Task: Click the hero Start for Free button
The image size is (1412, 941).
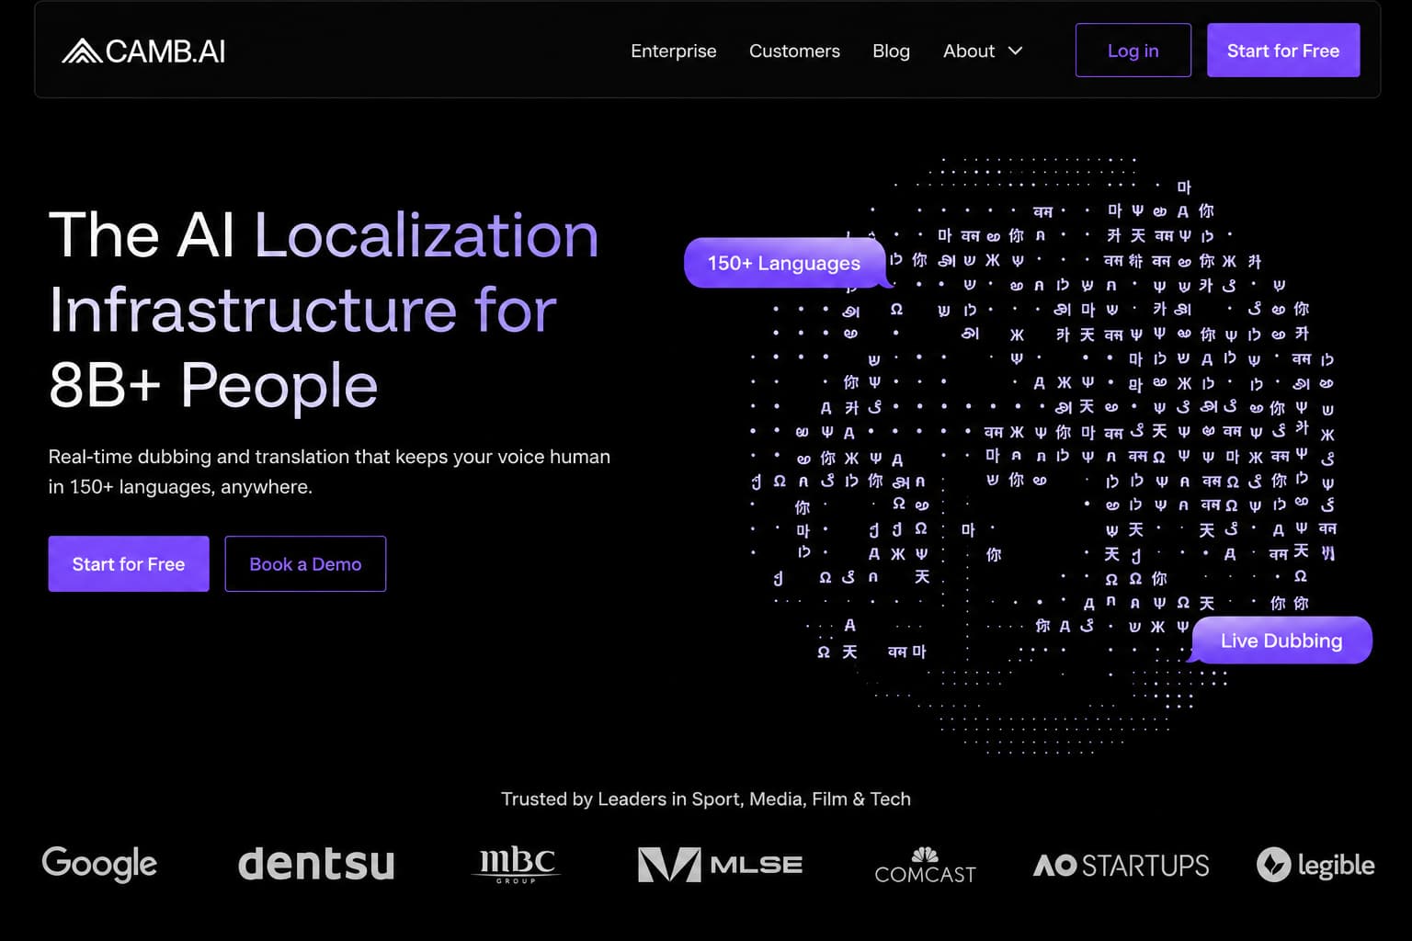Action: 129,563
